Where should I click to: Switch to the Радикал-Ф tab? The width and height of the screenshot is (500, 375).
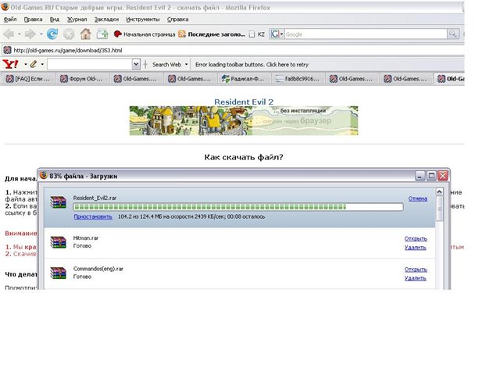point(244,79)
